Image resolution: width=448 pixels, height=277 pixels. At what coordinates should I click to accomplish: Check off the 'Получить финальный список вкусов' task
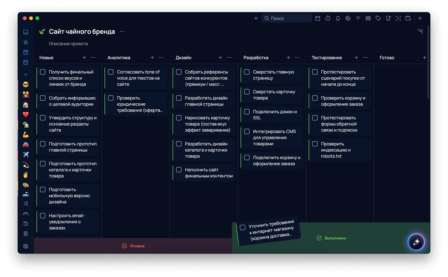click(43, 72)
